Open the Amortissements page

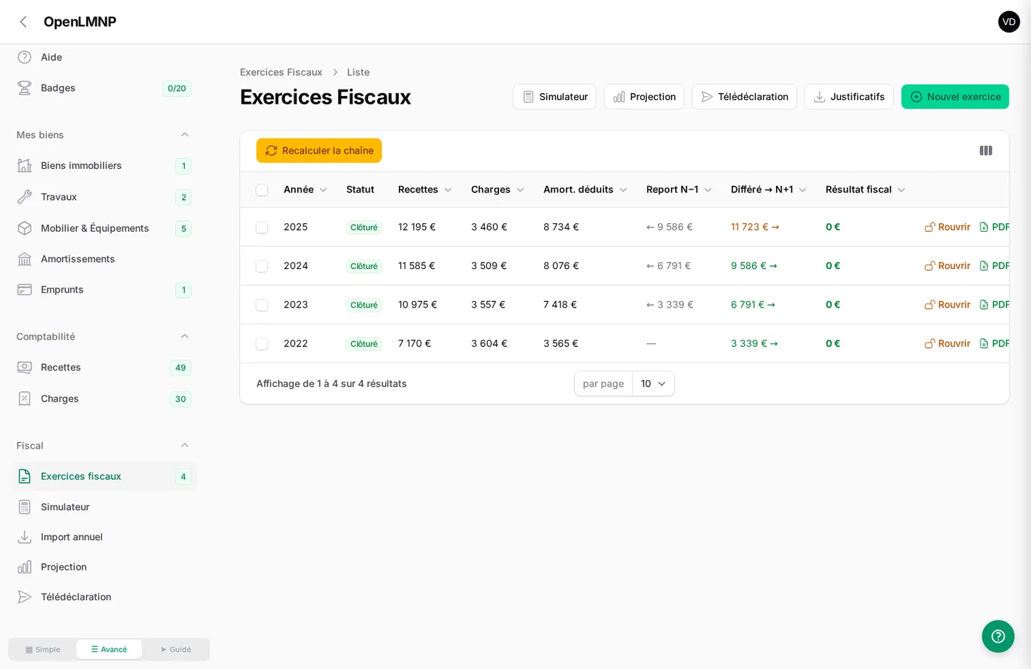click(x=104, y=259)
